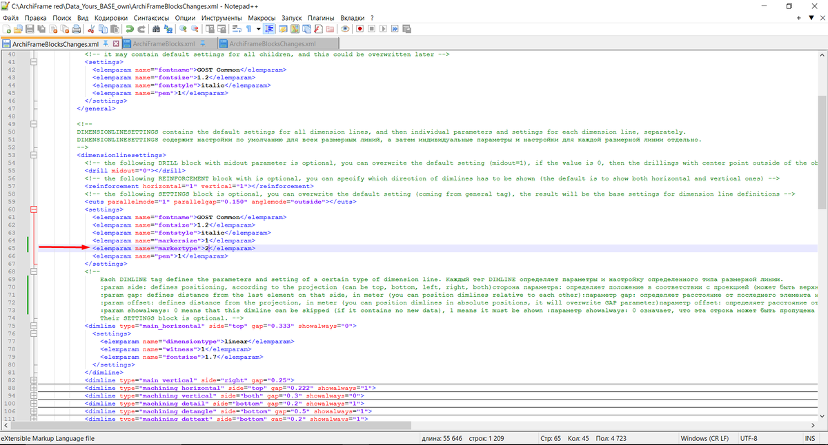This screenshot has width=828, height=445.
Task: Collapse the settings block at line 41
Action: 32,62
